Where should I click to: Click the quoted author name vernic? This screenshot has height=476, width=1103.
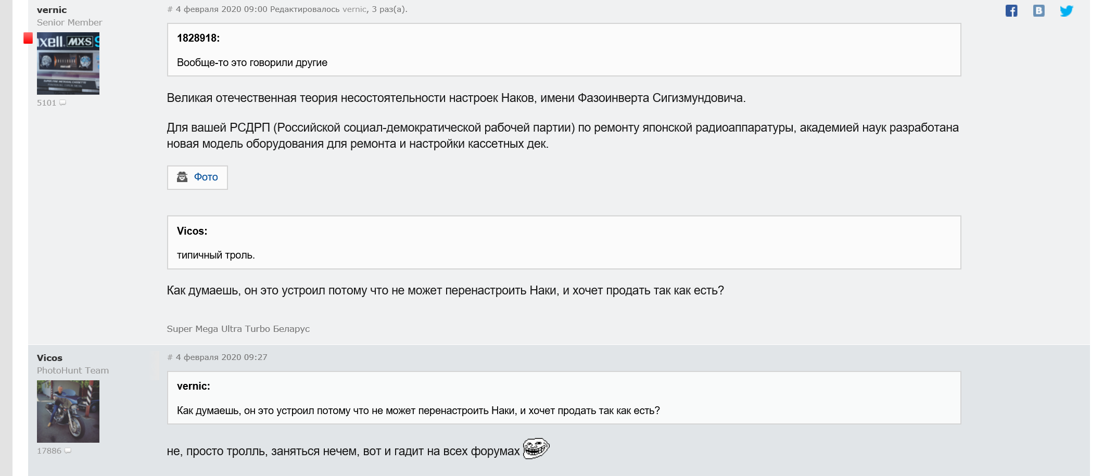tap(193, 386)
